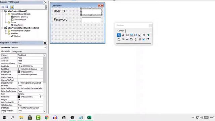Image resolution: width=215 pixels, height=121 pixels.
Task: Select UserForm1 in project tree
Action: (x=19, y=25)
